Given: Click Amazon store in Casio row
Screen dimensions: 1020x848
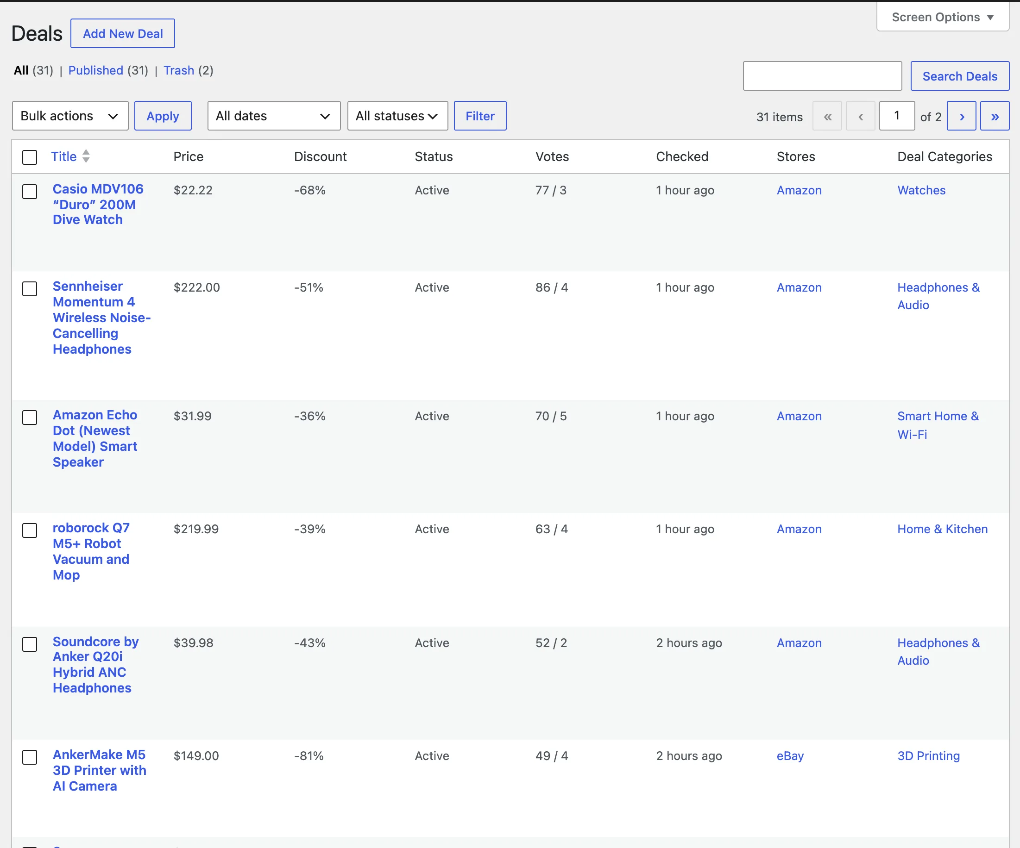Looking at the screenshot, I should [799, 190].
